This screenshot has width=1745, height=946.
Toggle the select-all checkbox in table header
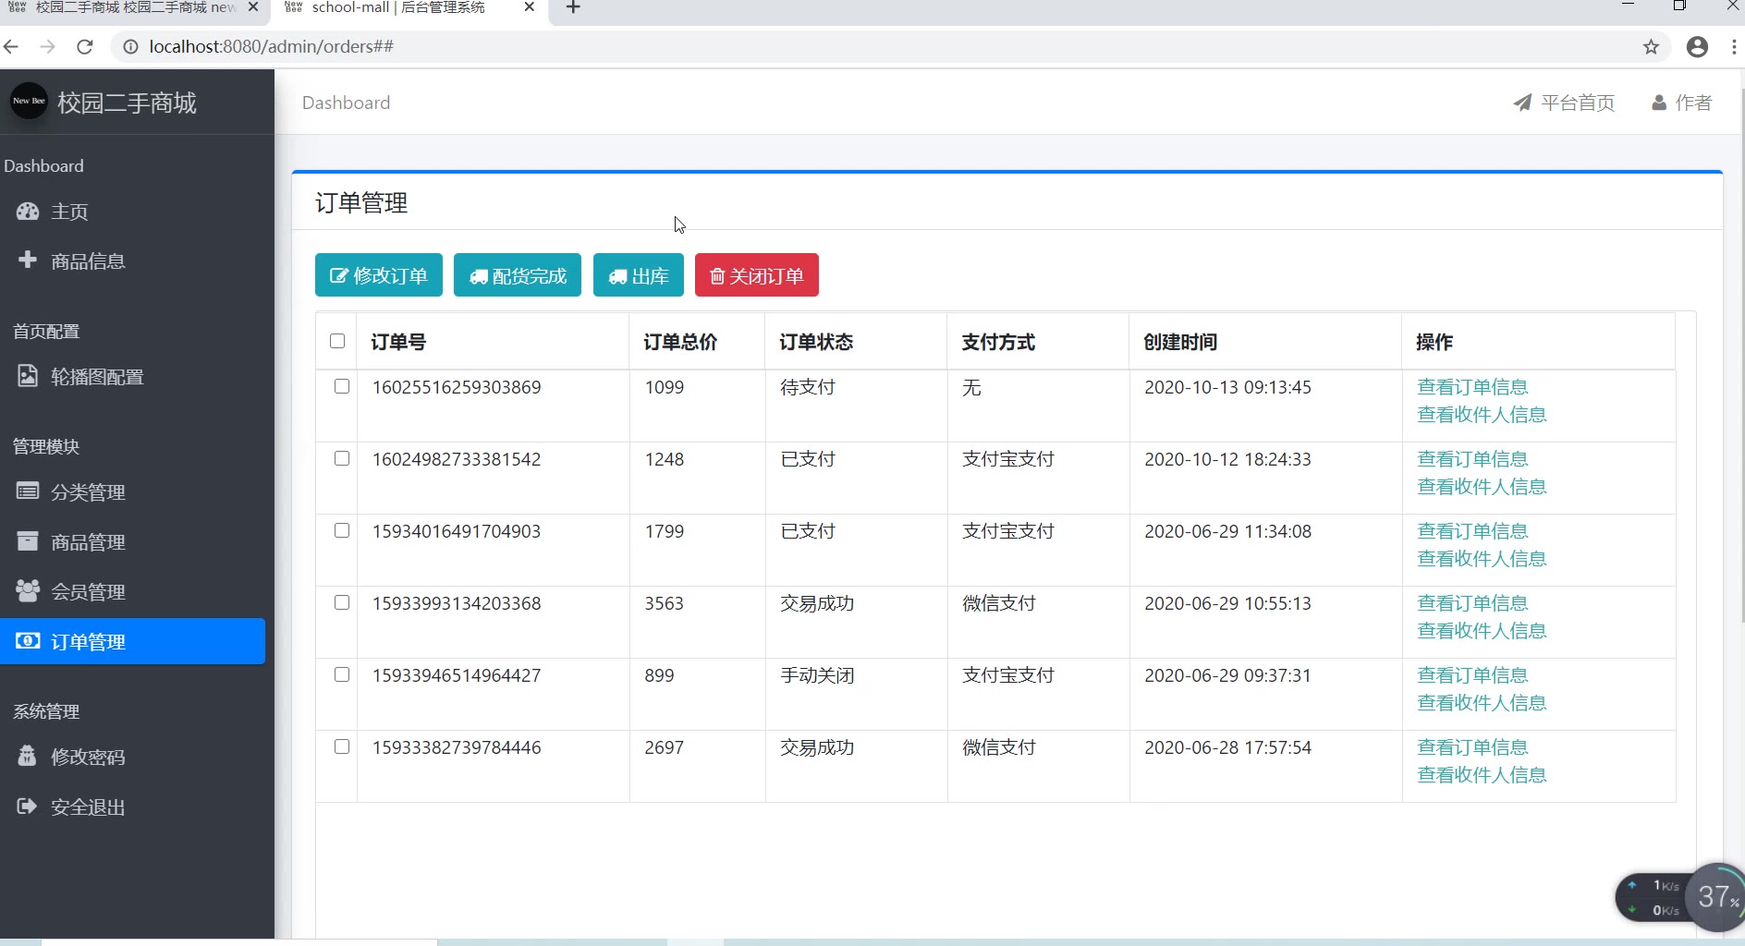point(337,341)
